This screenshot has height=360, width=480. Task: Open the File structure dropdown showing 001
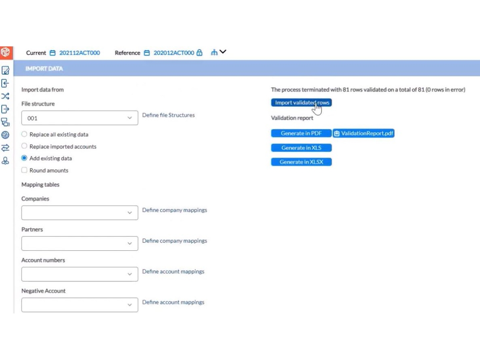click(x=80, y=118)
